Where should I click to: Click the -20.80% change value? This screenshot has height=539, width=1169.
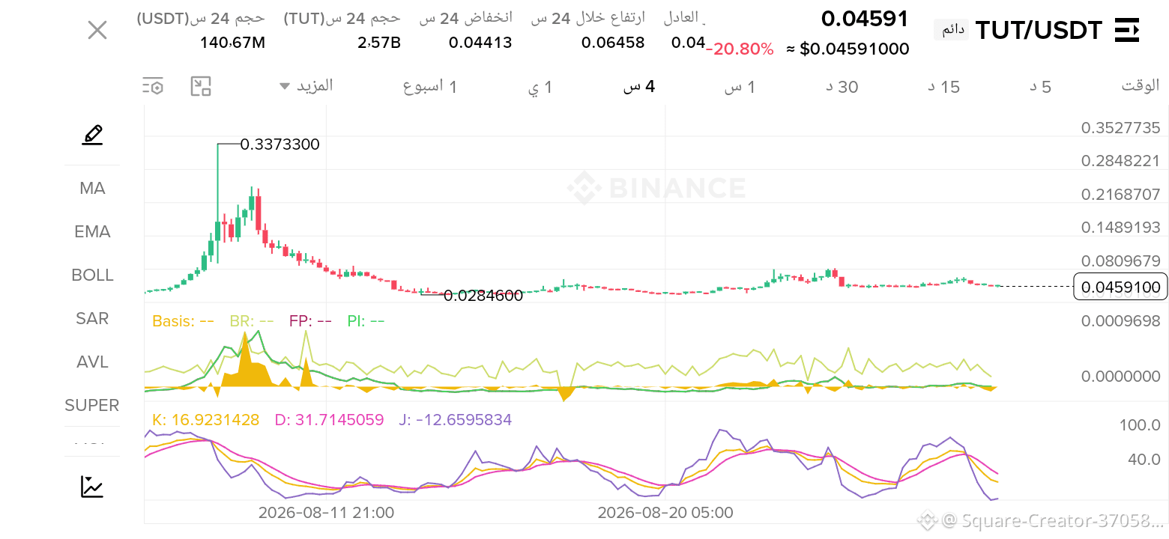tap(740, 49)
